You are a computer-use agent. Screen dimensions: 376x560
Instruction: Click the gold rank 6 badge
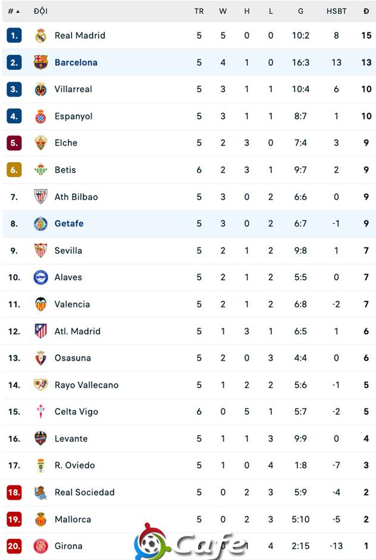click(x=14, y=170)
